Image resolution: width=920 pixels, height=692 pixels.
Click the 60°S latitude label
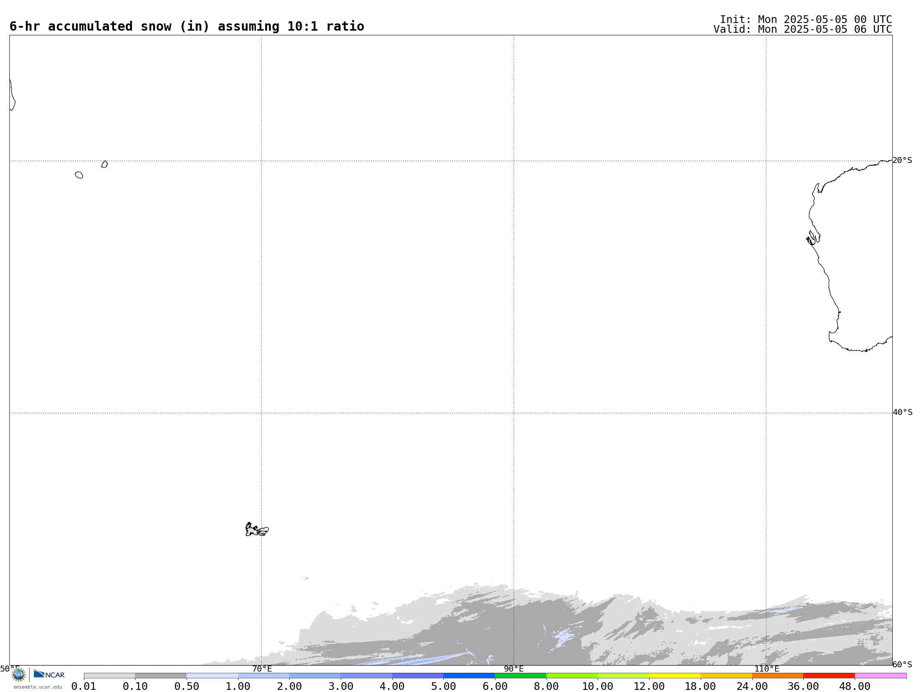click(x=902, y=664)
